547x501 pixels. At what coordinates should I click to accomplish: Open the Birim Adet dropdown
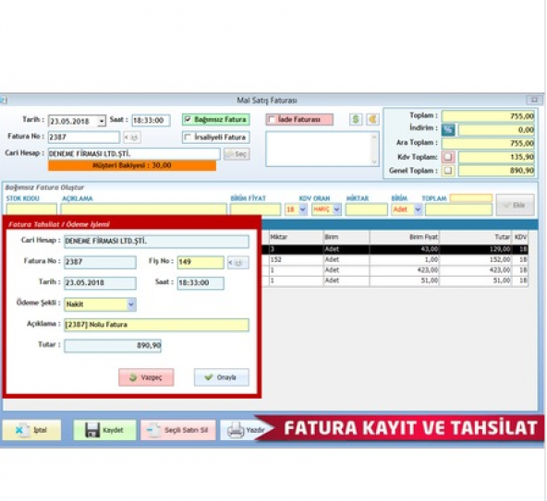point(418,209)
